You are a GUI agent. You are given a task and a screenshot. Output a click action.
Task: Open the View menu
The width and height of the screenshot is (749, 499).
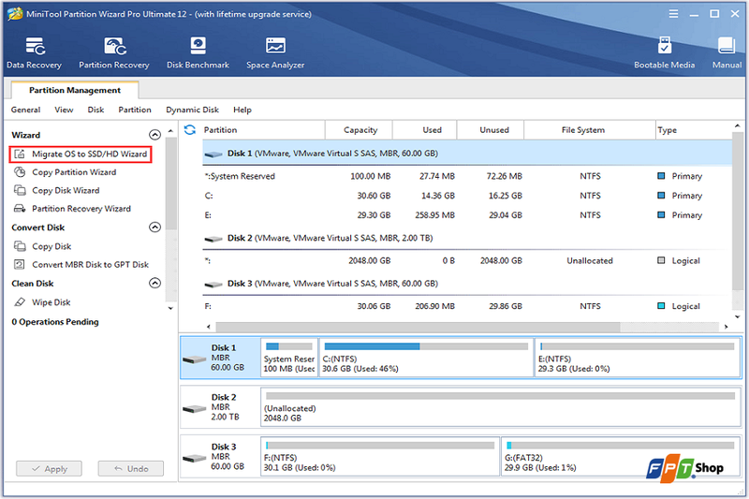coord(64,110)
